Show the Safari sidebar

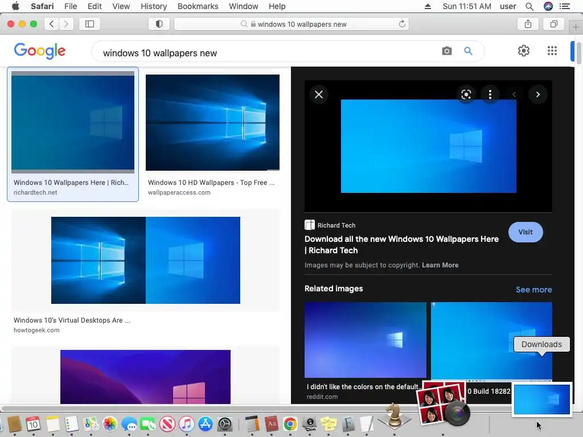pyautogui.click(x=89, y=24)
